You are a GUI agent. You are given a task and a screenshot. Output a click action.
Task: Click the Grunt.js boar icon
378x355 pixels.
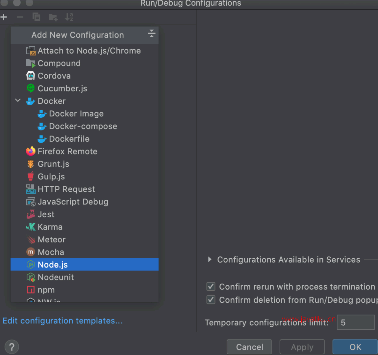[31, 164]
